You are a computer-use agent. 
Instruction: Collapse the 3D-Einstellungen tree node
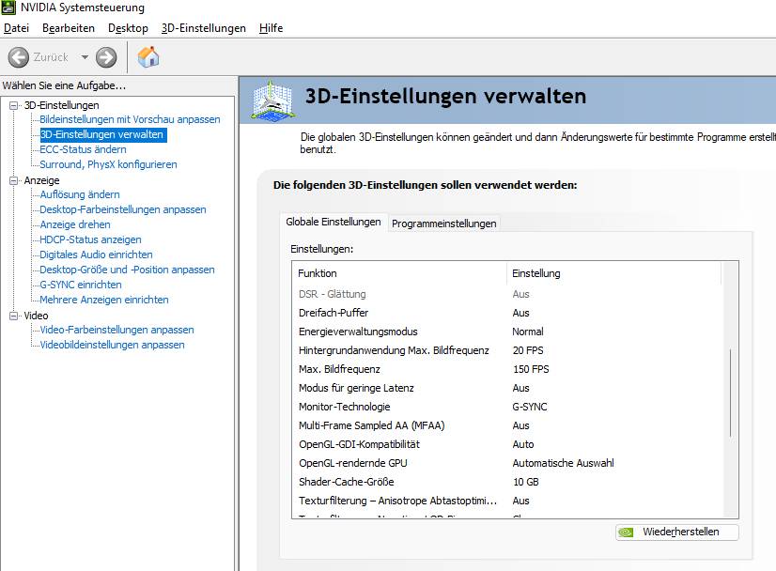(x=14, y=105)
